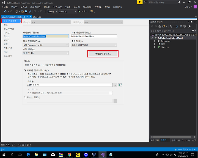Collapse the ExMakeClassLibSerialRead project node
Screen dimensions: 198x158
(152, 38)
